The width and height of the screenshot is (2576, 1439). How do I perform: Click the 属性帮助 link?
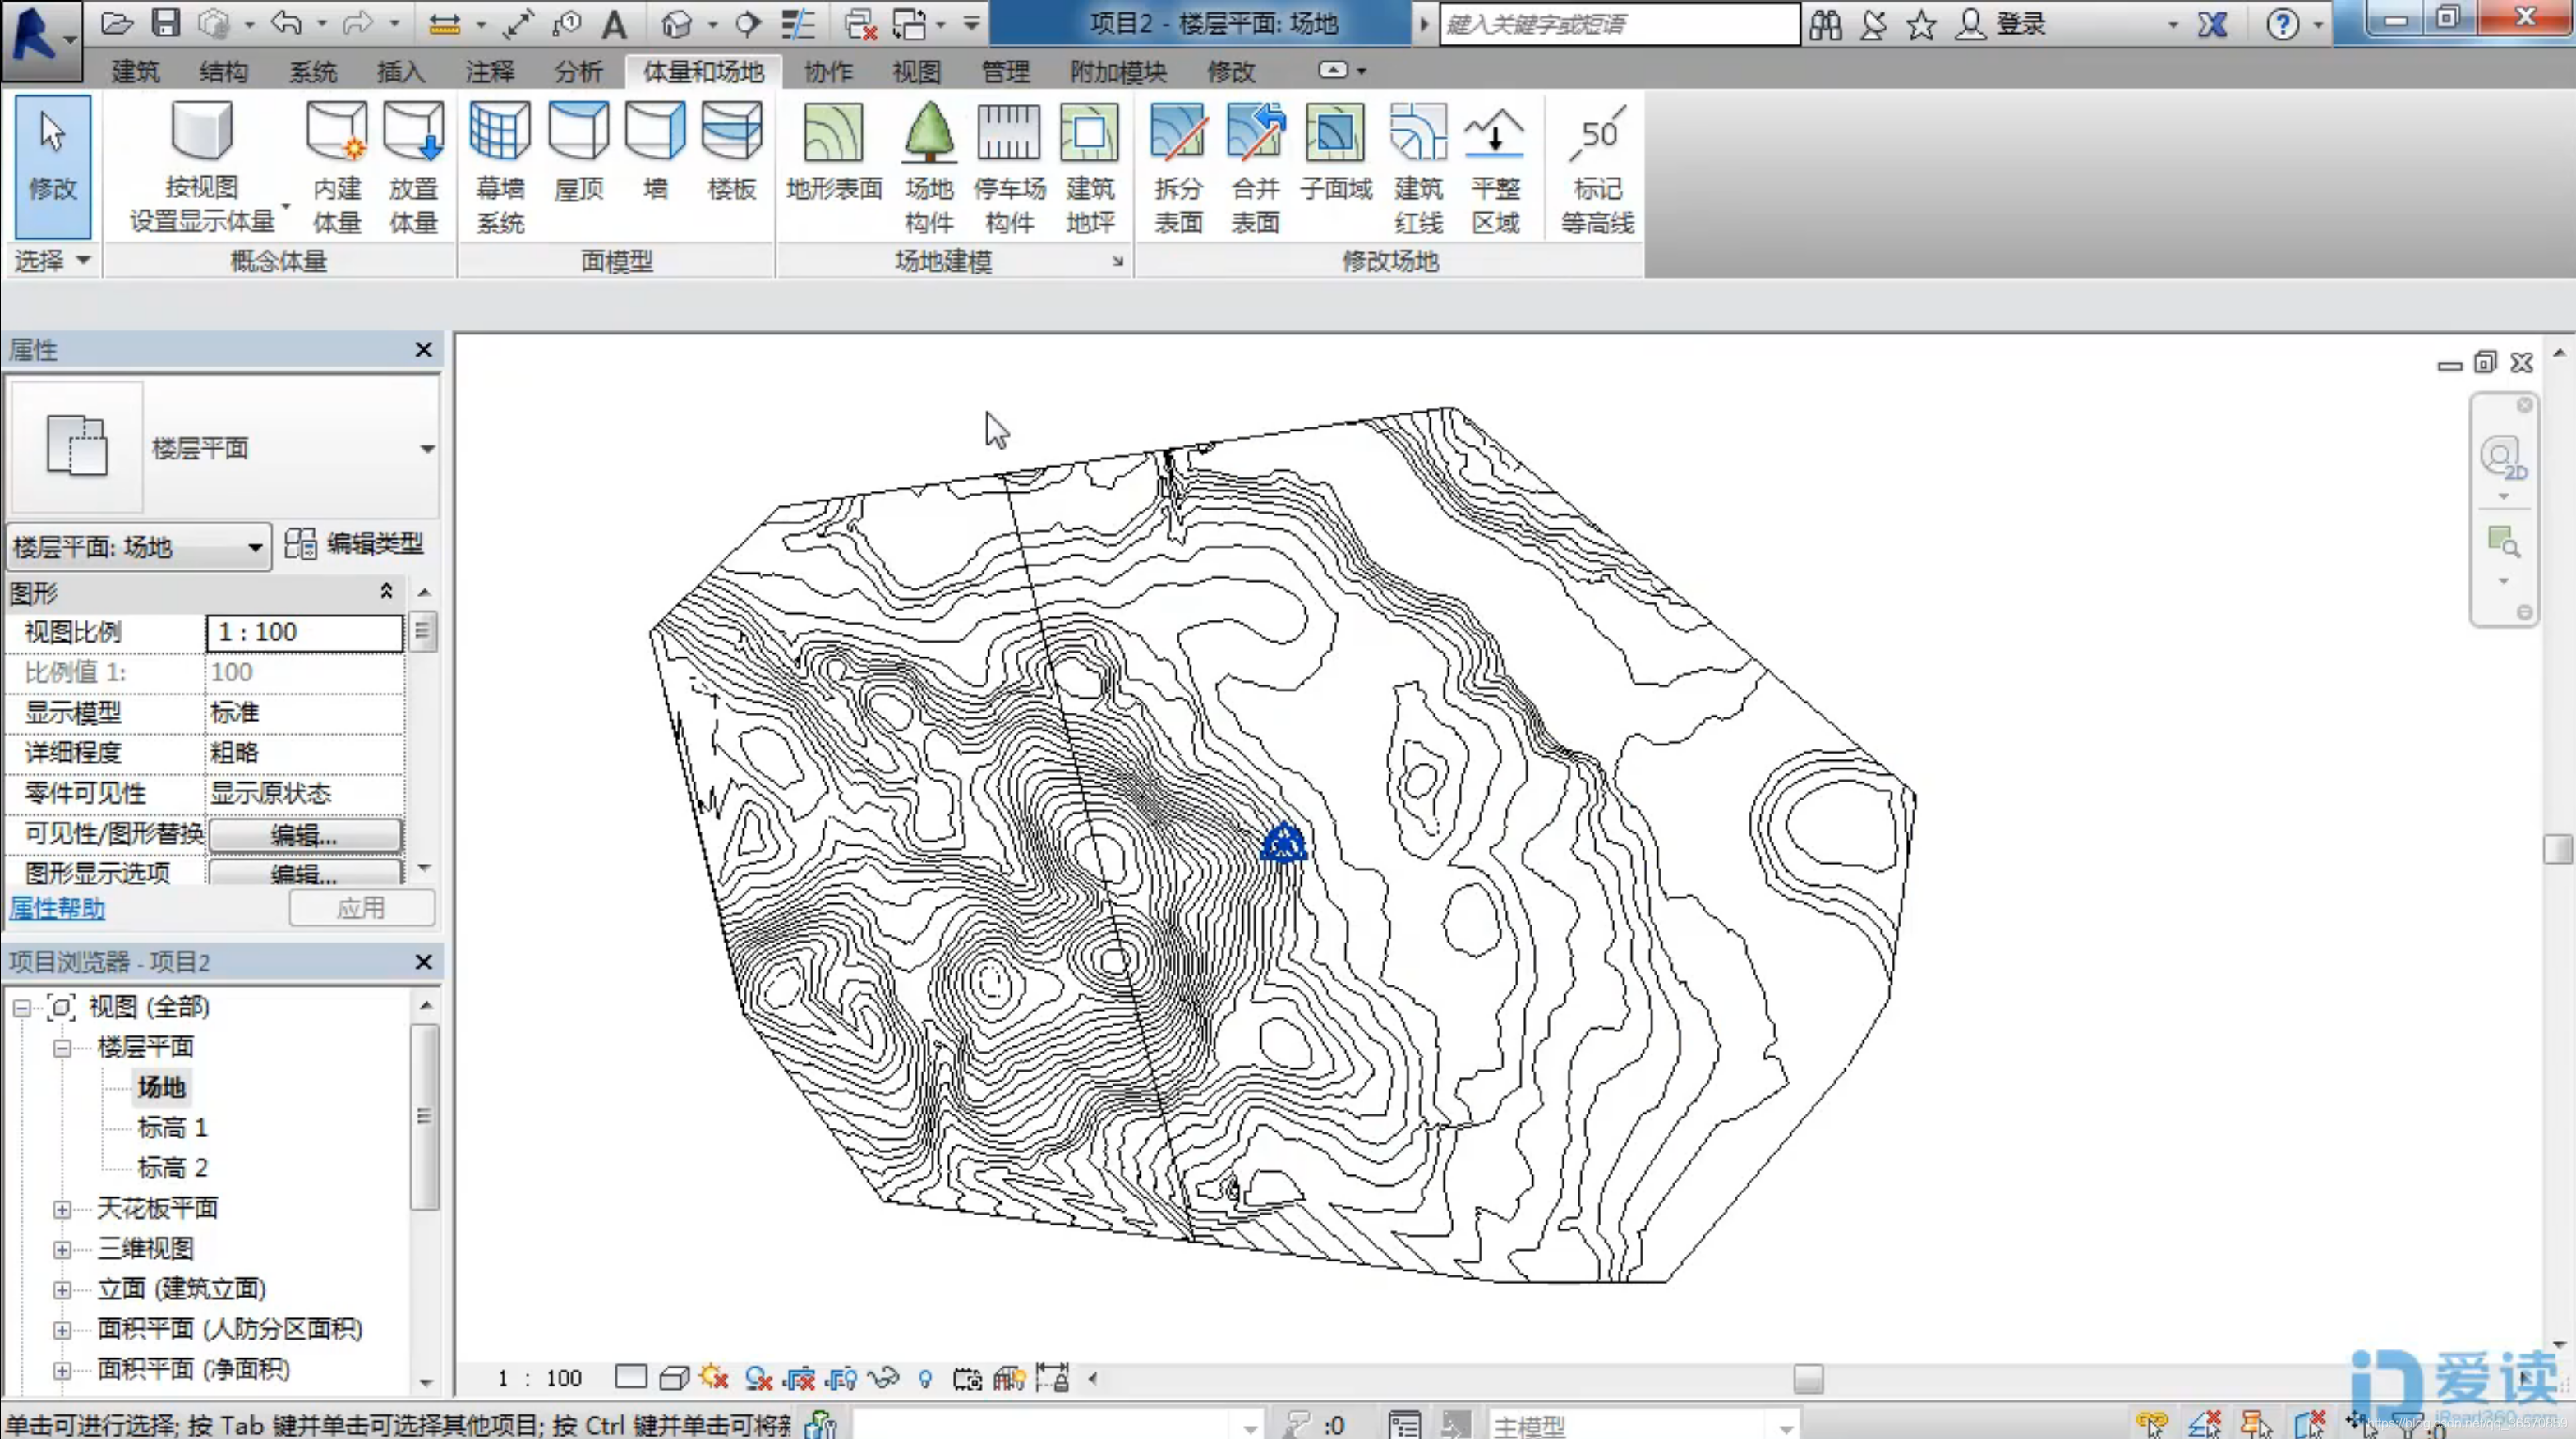click(57, 908)
